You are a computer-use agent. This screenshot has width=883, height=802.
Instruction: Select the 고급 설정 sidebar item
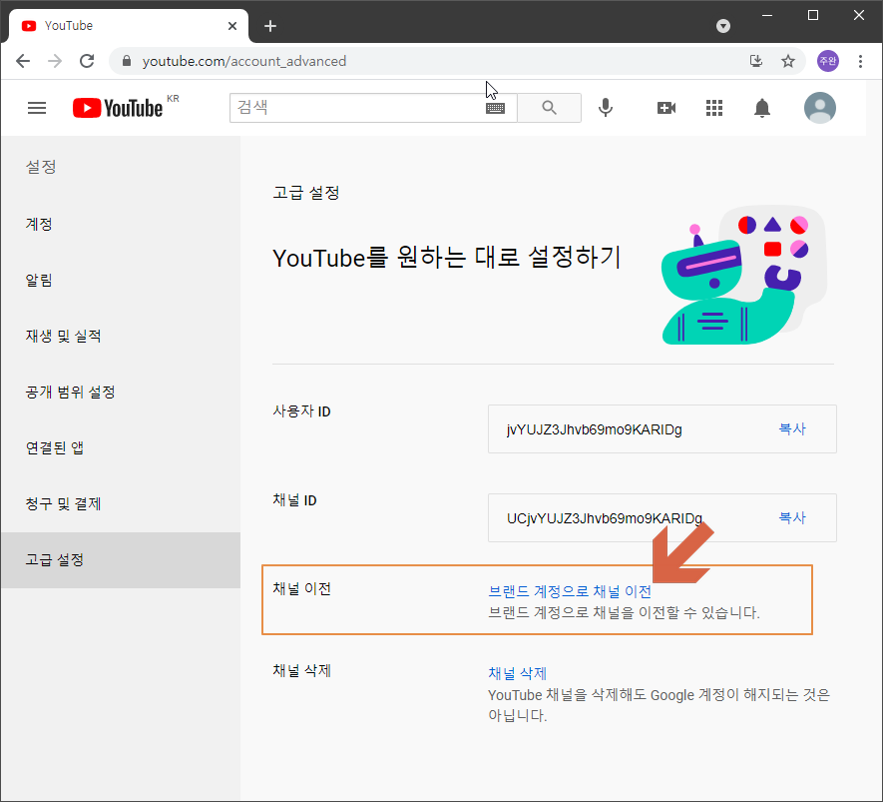coord(121,560)
